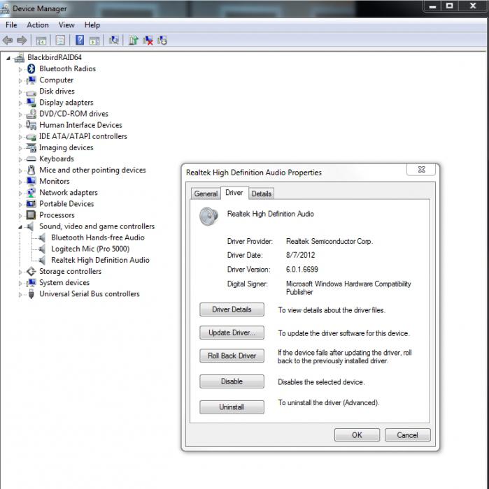Expand the System devices category
Viewport: 489px width, 489px height.
click(20, 283)
